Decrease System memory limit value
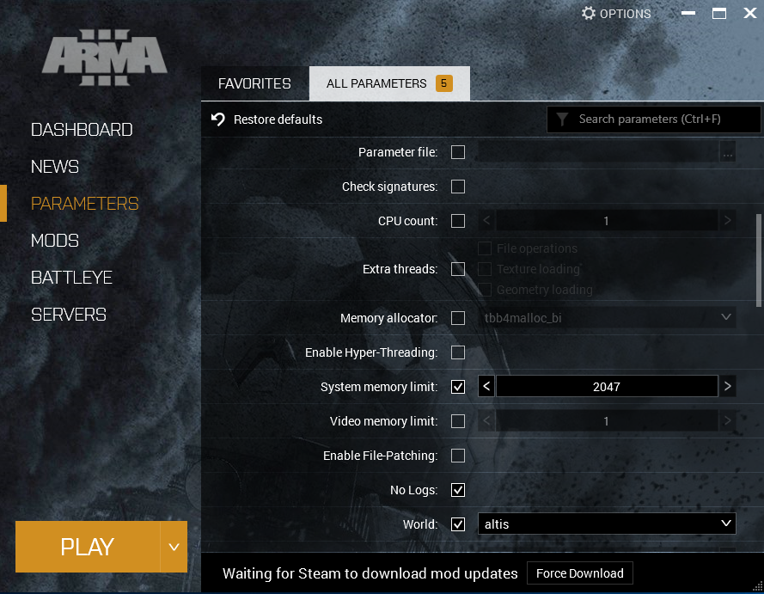 click(x=486, y=387)
